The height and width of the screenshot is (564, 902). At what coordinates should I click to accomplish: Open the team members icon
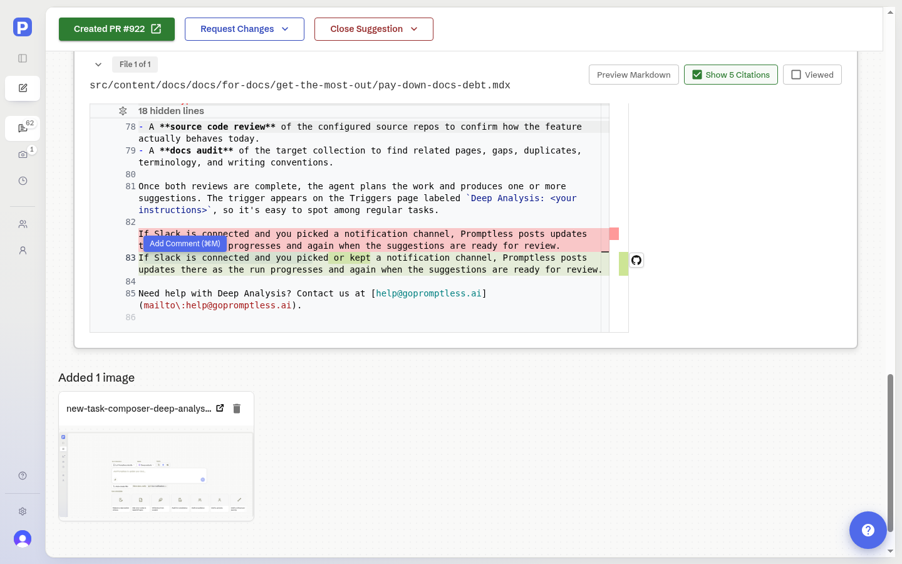point(23,224)
